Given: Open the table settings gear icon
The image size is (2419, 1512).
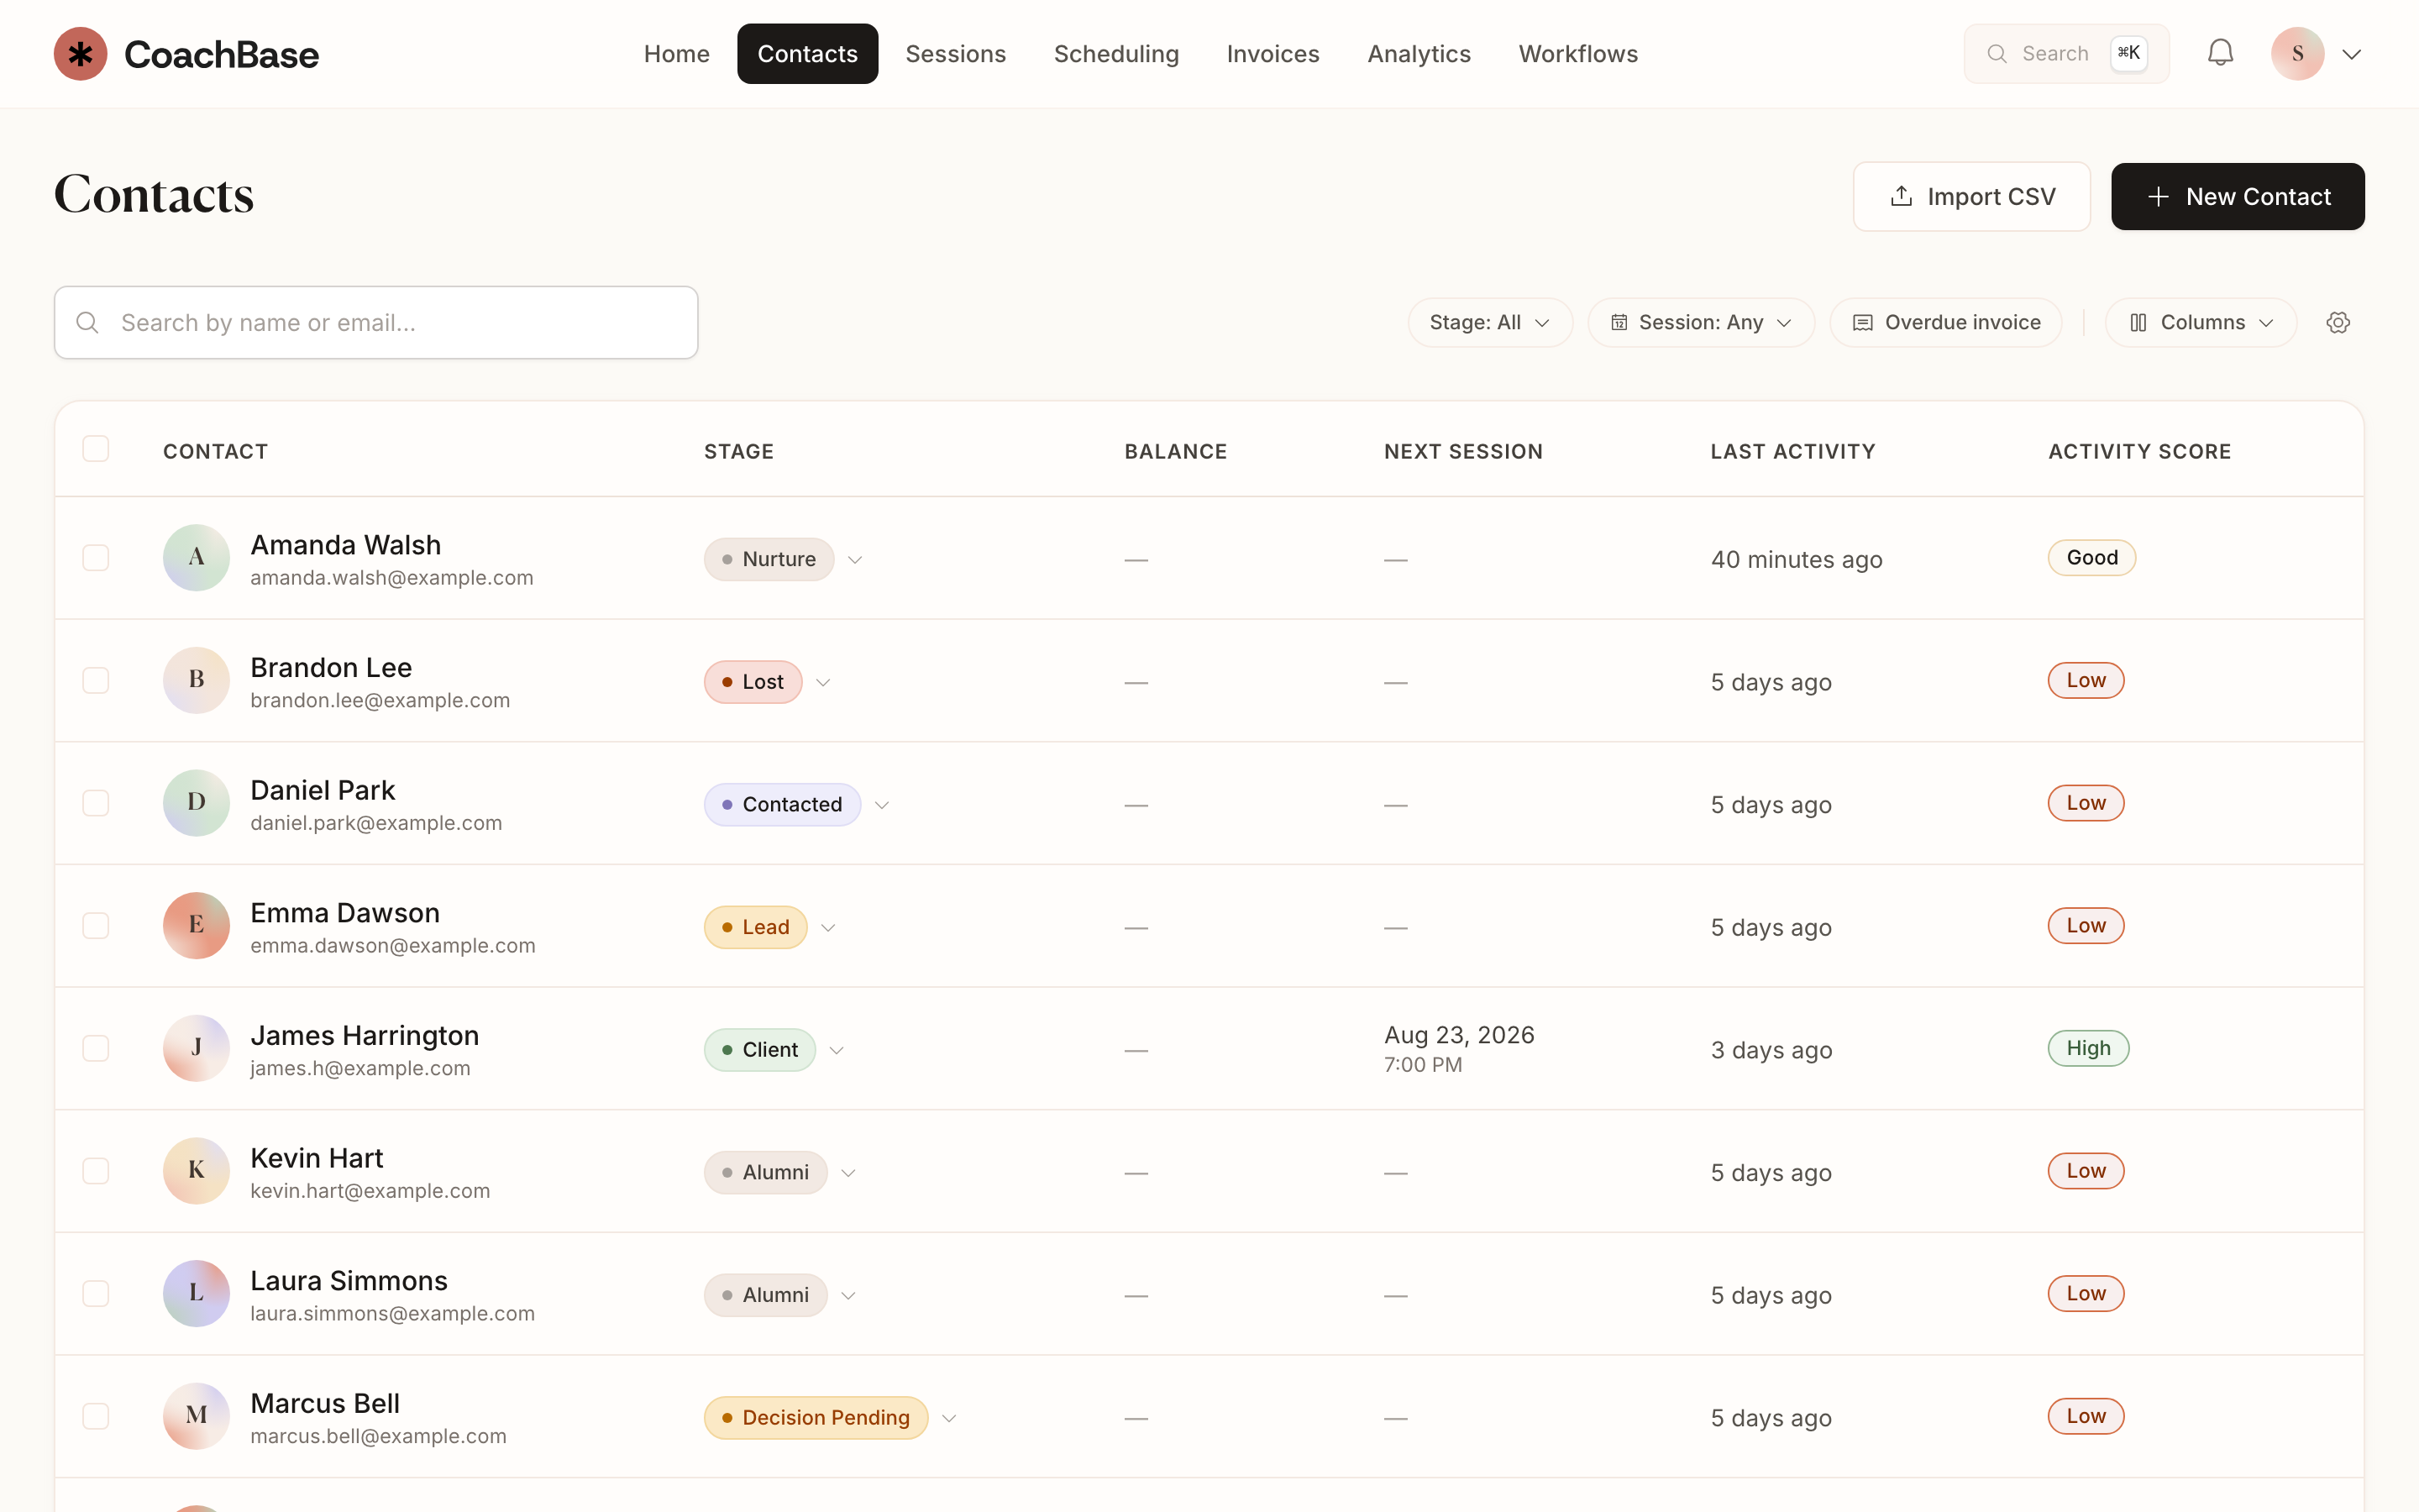Looking at the screenshot, I should [x=2338, y=322].
